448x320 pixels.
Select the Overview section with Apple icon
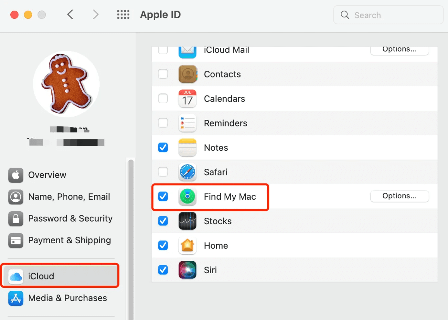47,175
